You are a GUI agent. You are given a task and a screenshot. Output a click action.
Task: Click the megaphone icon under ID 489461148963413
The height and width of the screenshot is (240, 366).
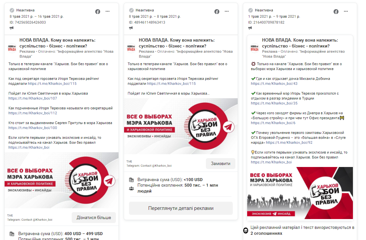coord(131,28)
